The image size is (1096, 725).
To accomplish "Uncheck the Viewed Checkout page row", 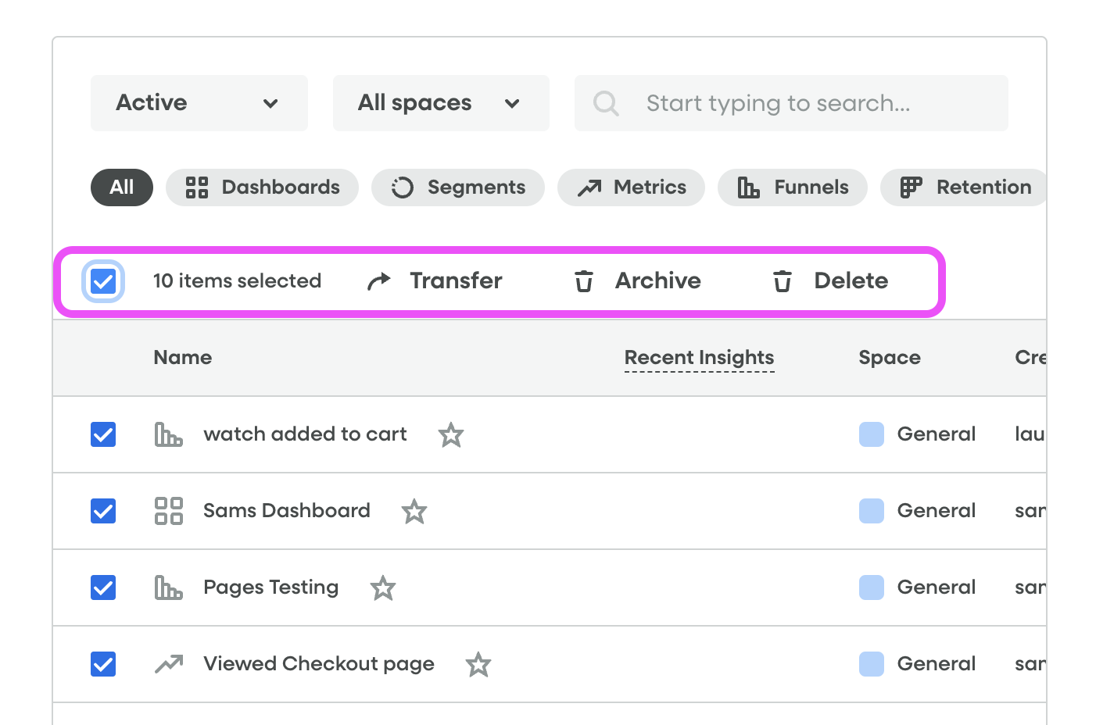I will [x=103, y=664].
